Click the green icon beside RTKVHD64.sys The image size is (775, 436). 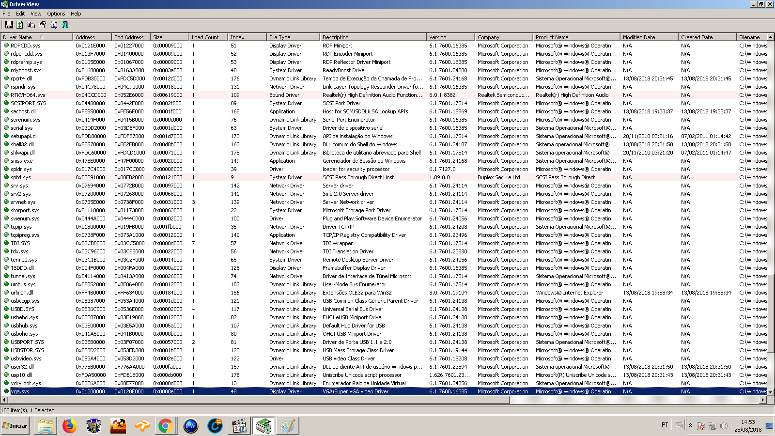coord(6,94)
